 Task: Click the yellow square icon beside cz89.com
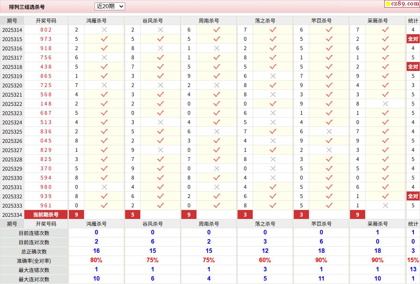tap(388, 4)
